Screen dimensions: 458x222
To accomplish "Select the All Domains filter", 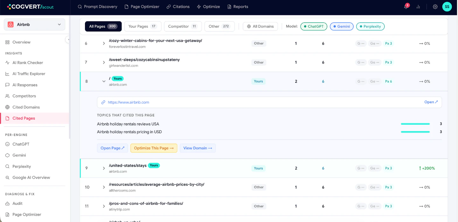I will coord(260,26).
